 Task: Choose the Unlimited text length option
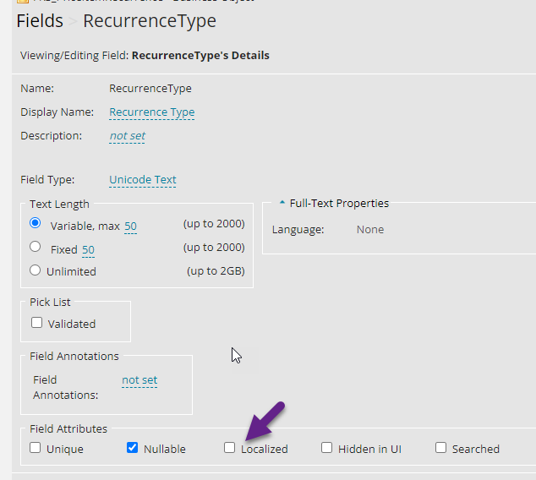coord(35,270)
